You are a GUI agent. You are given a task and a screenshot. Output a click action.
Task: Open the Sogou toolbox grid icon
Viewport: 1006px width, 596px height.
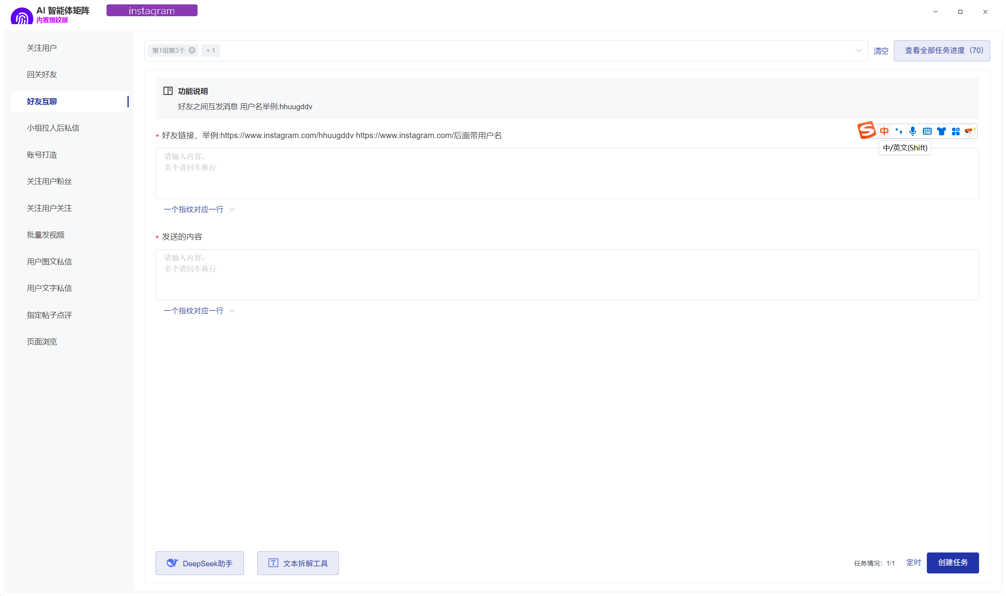click(x=955, y=131)
